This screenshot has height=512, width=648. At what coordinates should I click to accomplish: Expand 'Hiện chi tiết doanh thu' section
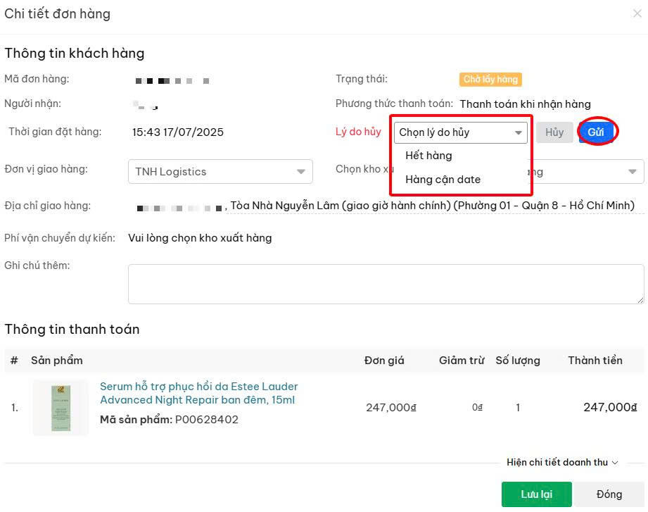[x=562, y=463]
